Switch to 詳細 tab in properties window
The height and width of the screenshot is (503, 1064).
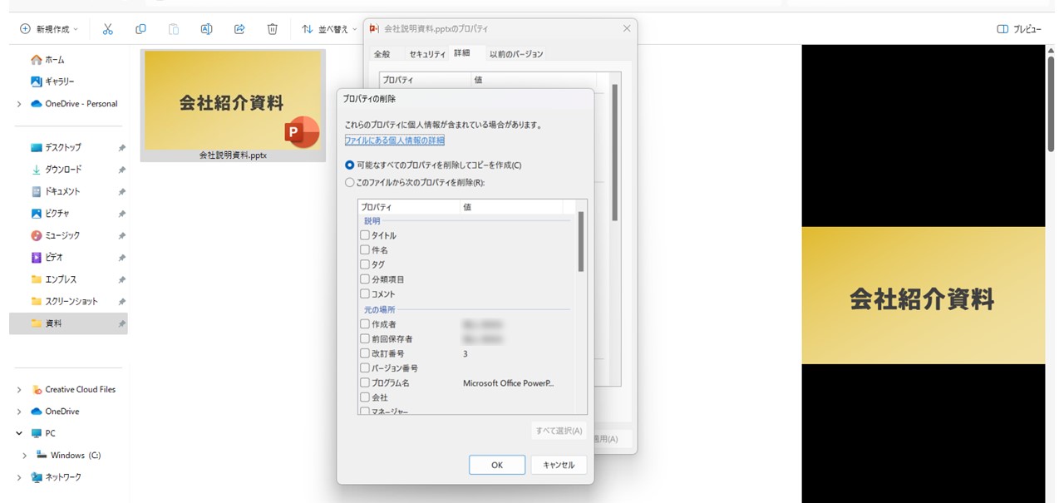pos(461,53)
